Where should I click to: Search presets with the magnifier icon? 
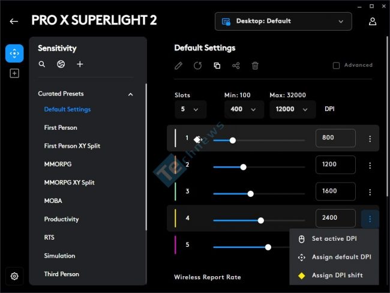(x=42, y=64)
